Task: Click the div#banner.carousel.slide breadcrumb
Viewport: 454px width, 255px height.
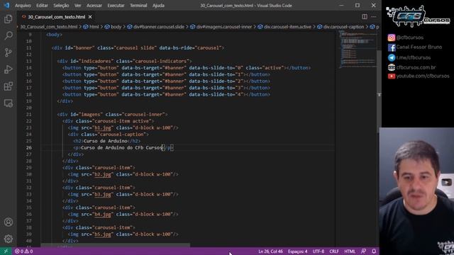Action: [x=155, y=27]
